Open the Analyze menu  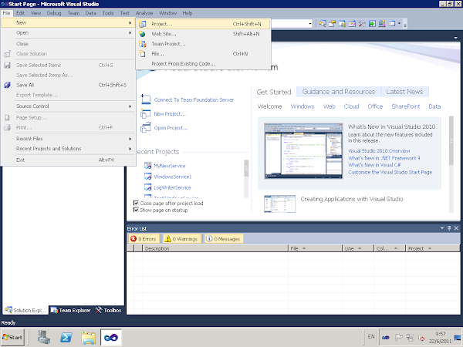pyautogui.click(x=144, y=13)
